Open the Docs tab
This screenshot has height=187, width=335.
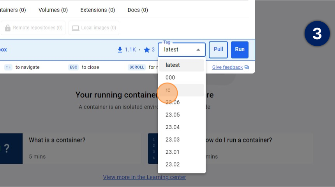tap(138, 10)
